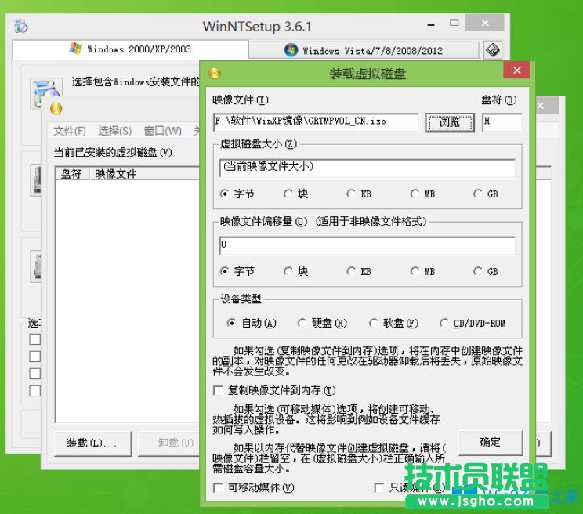Viewport: 583px width, 514px height.
Task: Close the 装载虚拟磁盘 dialog
Action: pyautogui.click(x=517, y=71)
